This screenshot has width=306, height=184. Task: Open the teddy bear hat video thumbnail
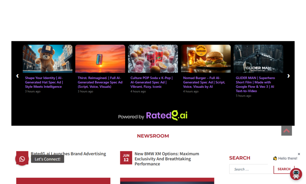point(47,59)
